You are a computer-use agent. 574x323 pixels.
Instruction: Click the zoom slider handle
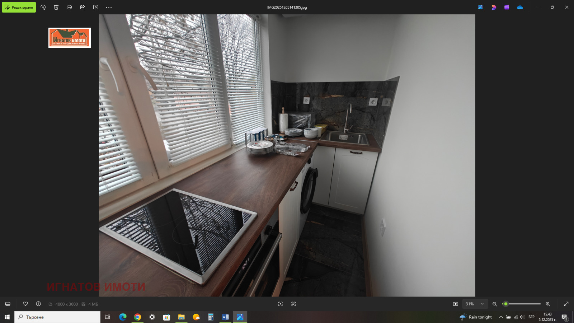coord(506,304)
